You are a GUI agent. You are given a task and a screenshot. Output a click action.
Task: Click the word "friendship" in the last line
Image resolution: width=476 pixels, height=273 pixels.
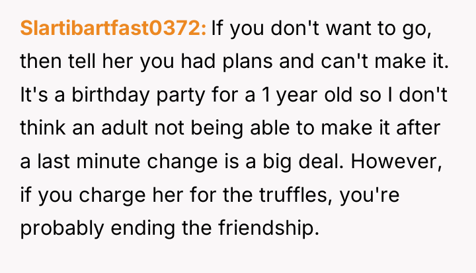click(268, 228)
